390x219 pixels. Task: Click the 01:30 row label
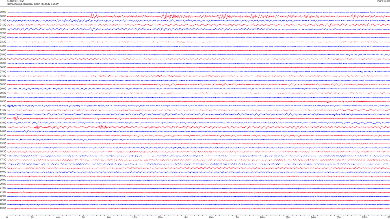tap(3, 25)
